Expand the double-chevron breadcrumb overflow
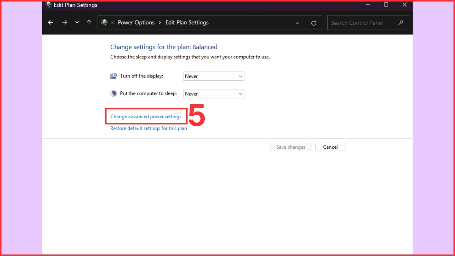 click(113, 23)
